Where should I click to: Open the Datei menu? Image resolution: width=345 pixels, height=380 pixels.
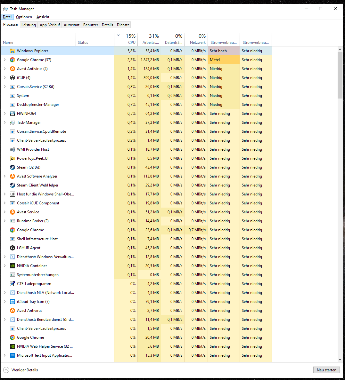point(7,17)
